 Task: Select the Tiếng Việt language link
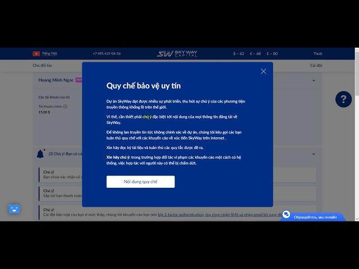tap(49, 54)
